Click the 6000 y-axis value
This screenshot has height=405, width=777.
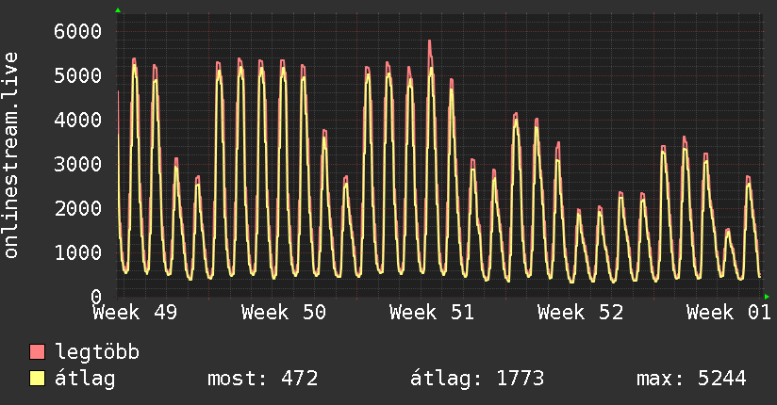click(78, 32)
